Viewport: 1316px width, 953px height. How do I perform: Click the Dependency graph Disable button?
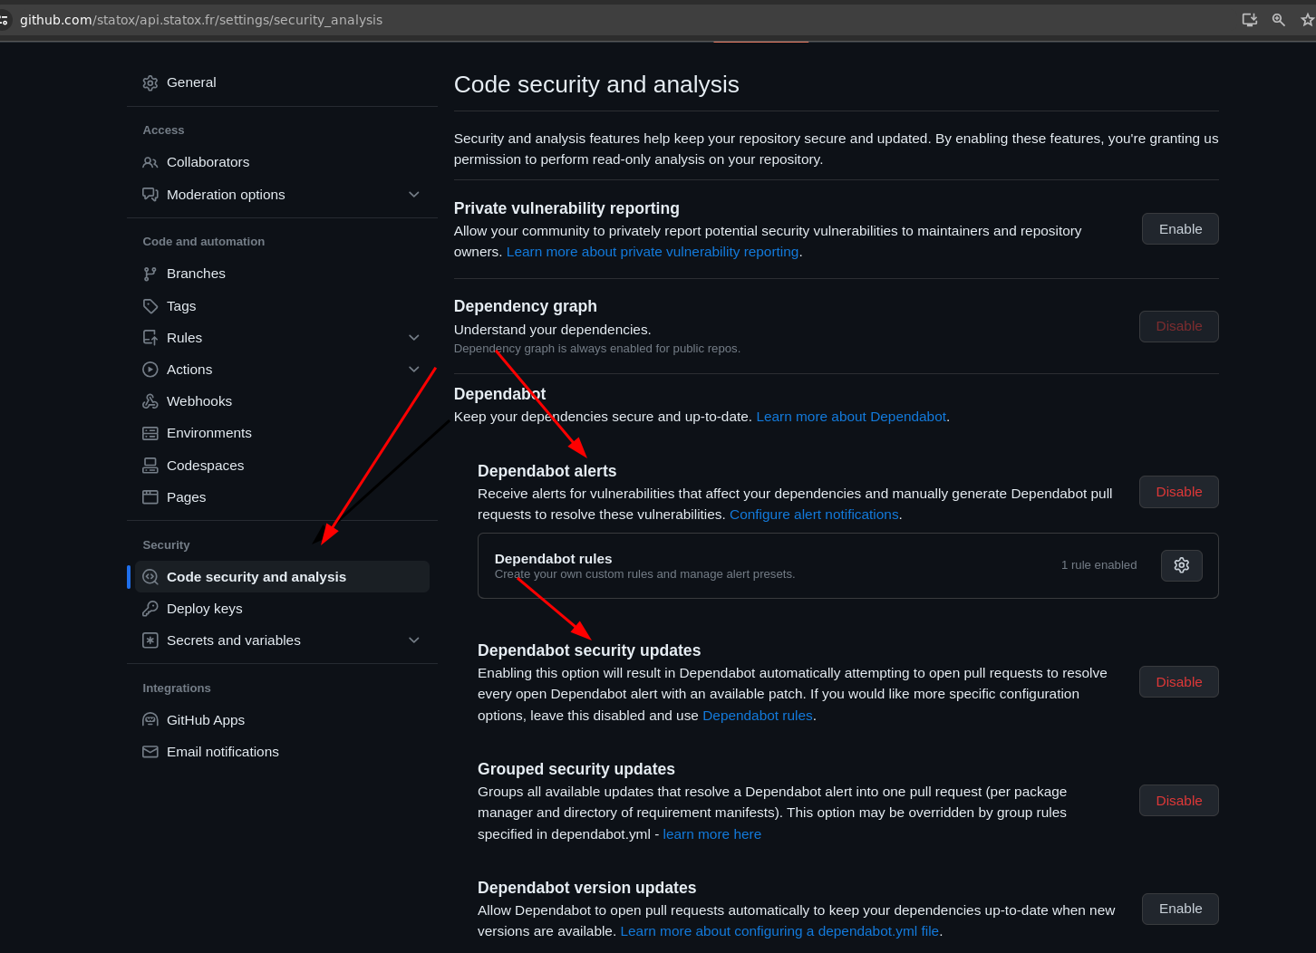pos(1178,326)
